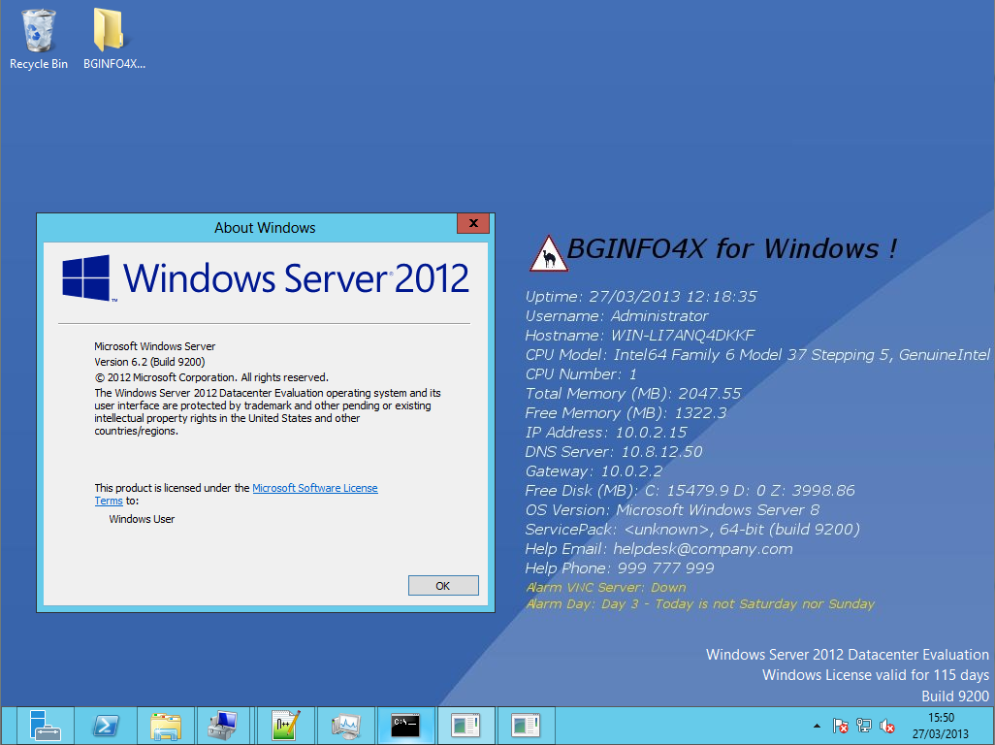Switch to the Command Prompt window
This screenshot has height=745, width=995.
pyautogui.click(x=405, y=726)
